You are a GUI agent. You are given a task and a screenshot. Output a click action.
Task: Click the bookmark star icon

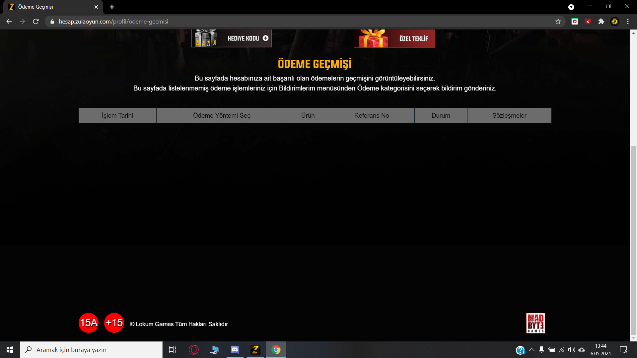558,22
